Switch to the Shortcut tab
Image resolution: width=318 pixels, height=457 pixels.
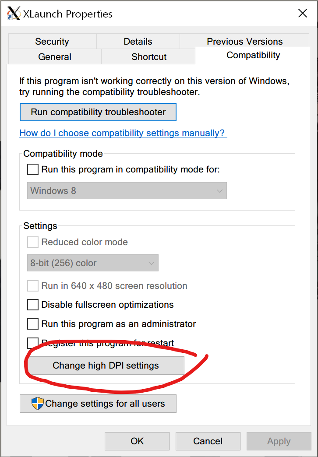point(149,57)
